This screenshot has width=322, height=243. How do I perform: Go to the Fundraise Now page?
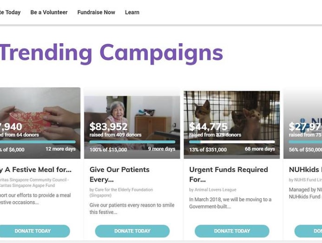coord(96,13)
